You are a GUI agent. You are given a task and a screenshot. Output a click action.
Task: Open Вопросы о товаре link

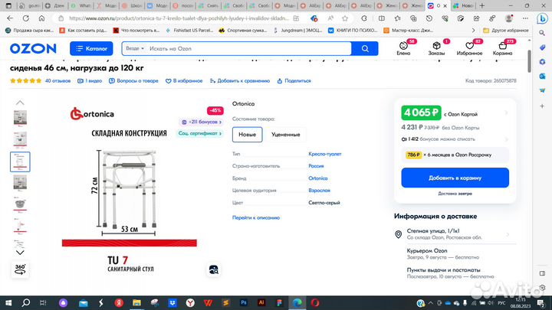133,81
